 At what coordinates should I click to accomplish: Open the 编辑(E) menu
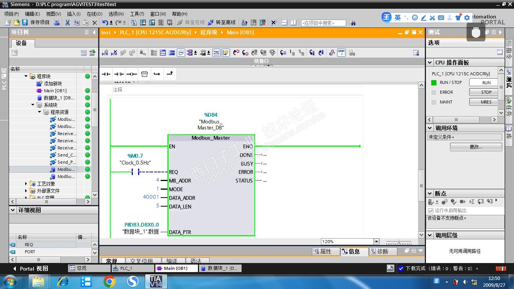(x=32, y=14)
